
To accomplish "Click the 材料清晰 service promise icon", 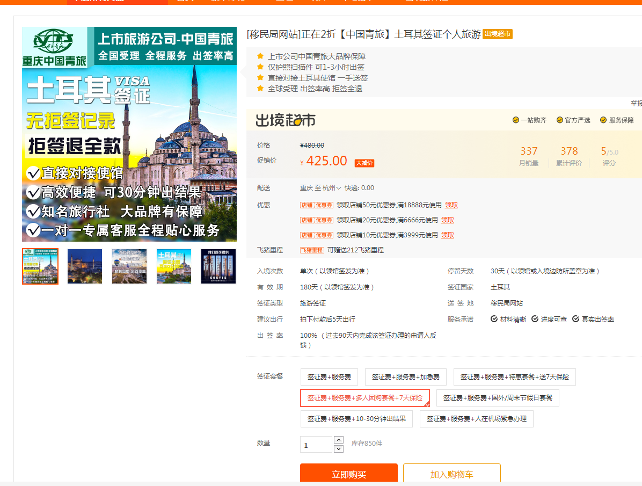I will tap(494, 319).
